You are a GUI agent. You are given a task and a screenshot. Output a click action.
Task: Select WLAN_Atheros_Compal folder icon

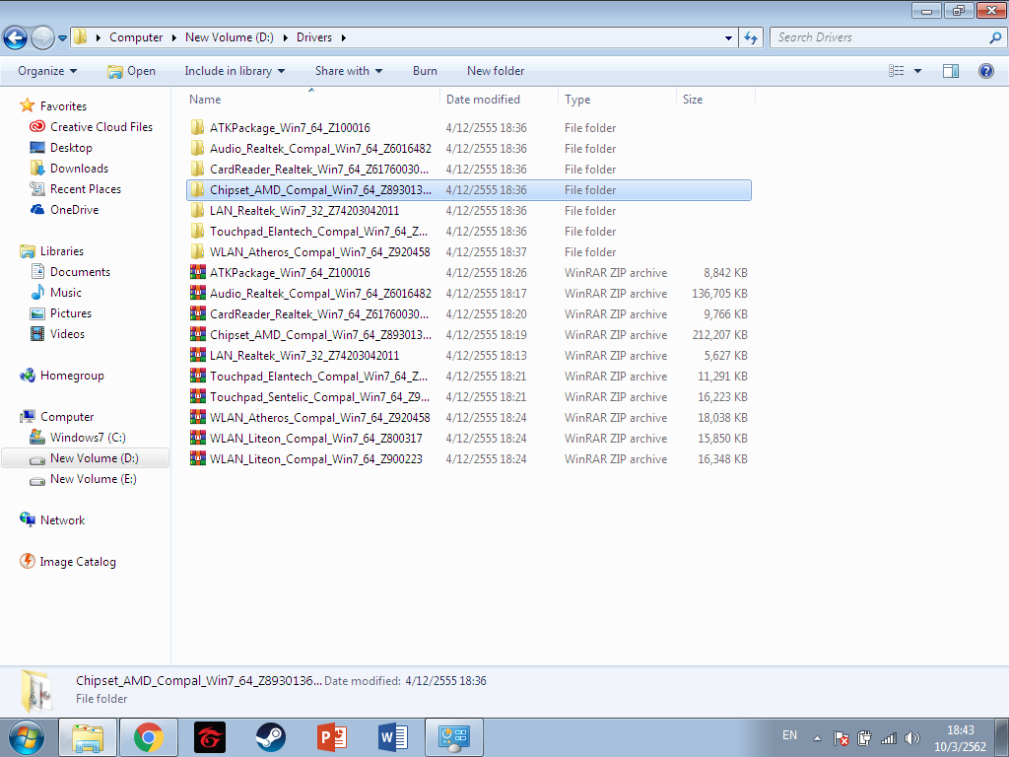197,251
